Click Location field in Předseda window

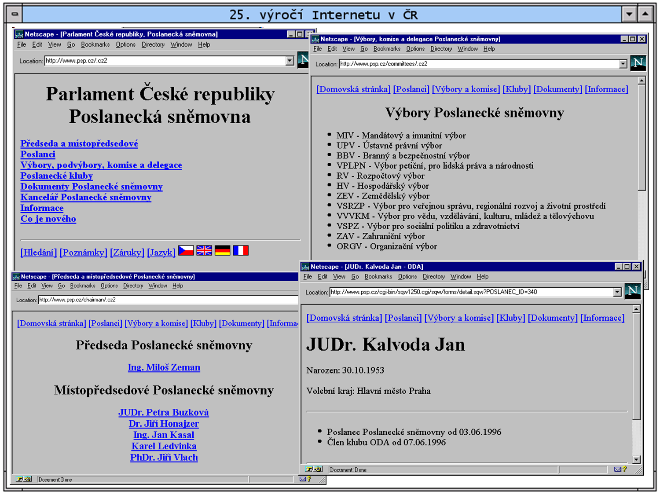[169, 300]
